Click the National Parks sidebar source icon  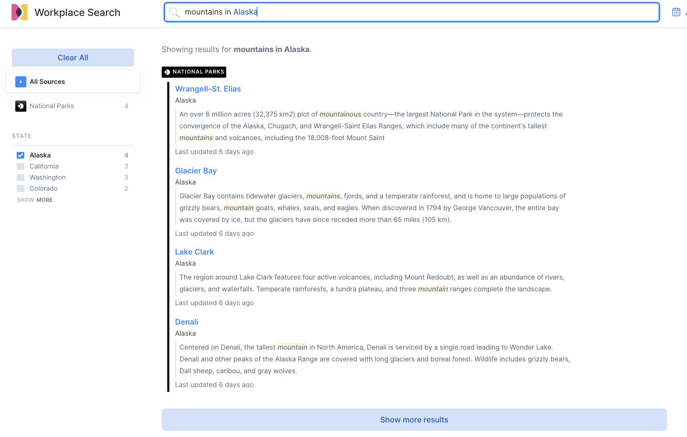pyautogui.click(x=21, y=106)
